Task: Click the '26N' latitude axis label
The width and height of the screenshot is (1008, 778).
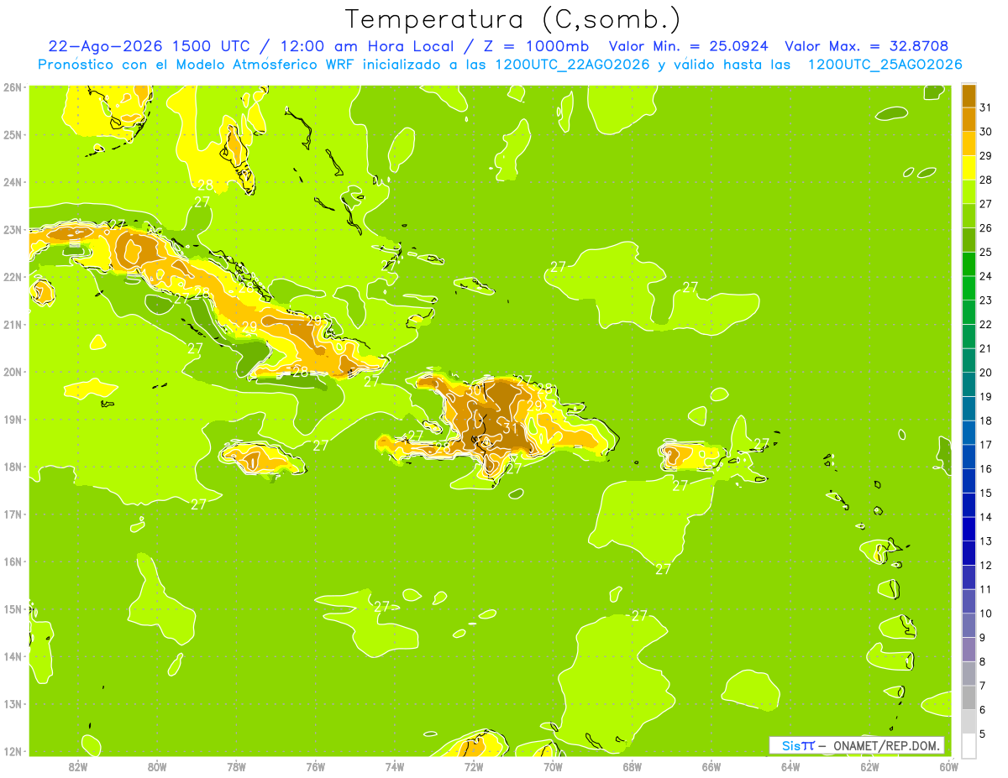Action: 13,87
